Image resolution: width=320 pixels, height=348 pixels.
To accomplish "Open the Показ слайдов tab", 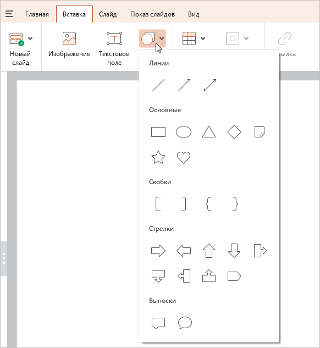I will (153, 14).
